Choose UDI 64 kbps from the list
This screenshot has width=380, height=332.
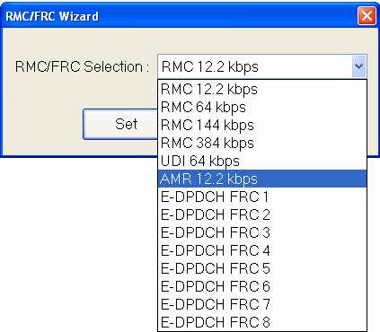(x=262, y=161)
